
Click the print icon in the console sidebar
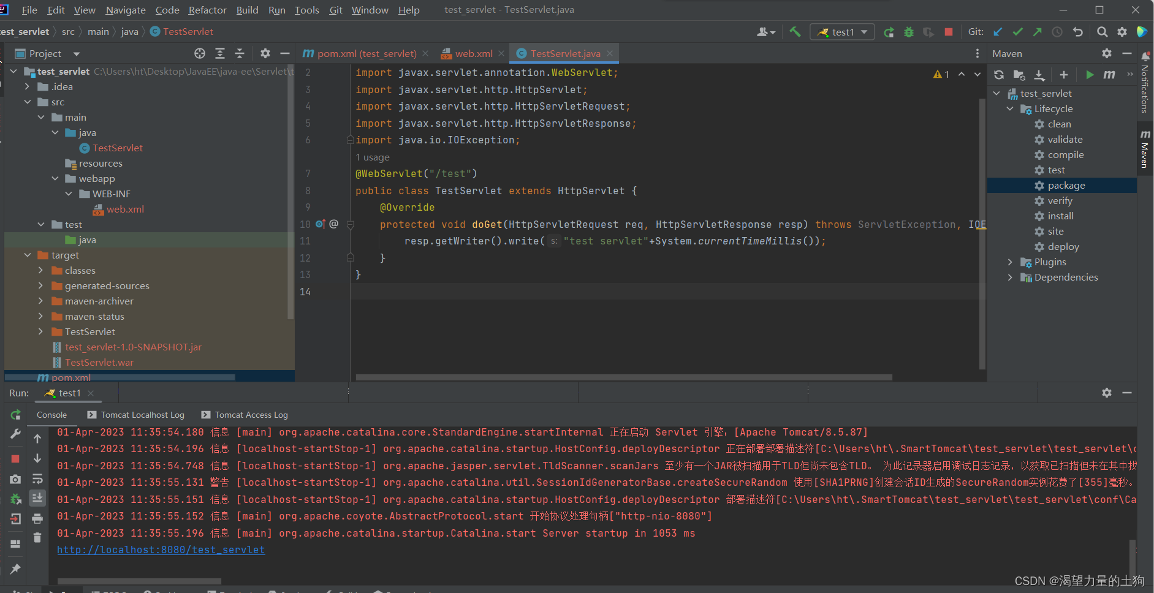tap(37, 519)
